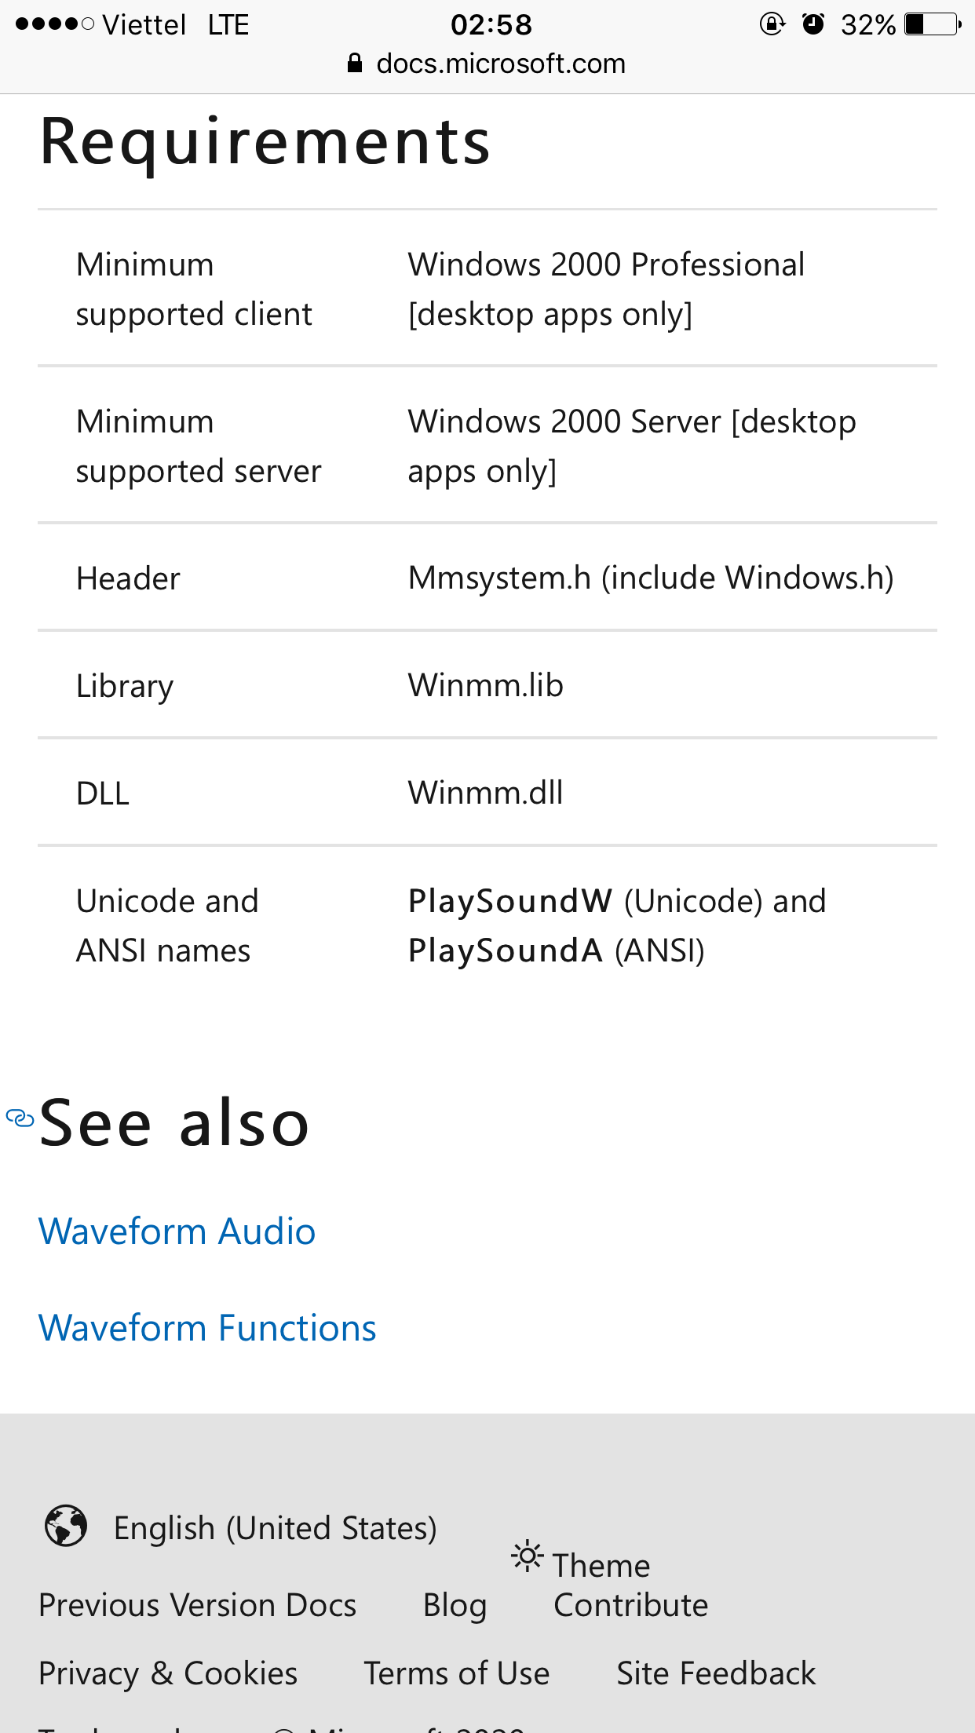975x1733 pixels.
Task: Tap the clock time in status bar
Action: 491,24
